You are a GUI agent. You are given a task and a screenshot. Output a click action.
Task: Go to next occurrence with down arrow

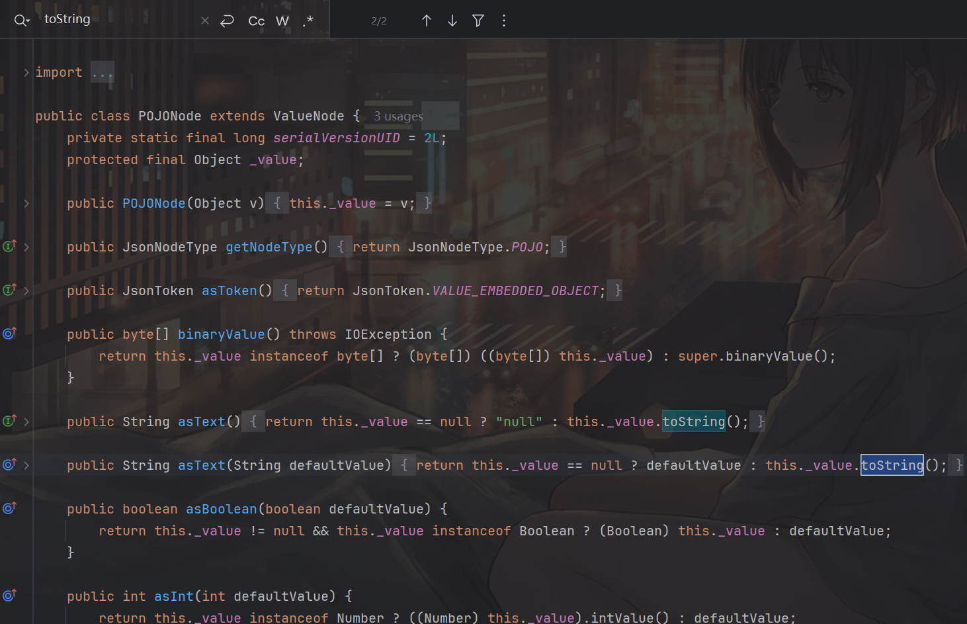pos(452,21)
